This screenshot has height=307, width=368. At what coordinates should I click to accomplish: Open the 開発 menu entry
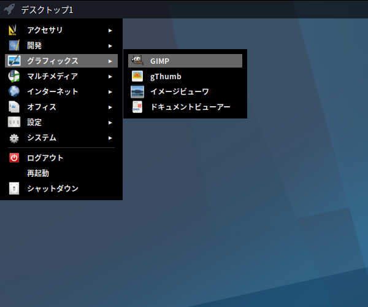61,45
